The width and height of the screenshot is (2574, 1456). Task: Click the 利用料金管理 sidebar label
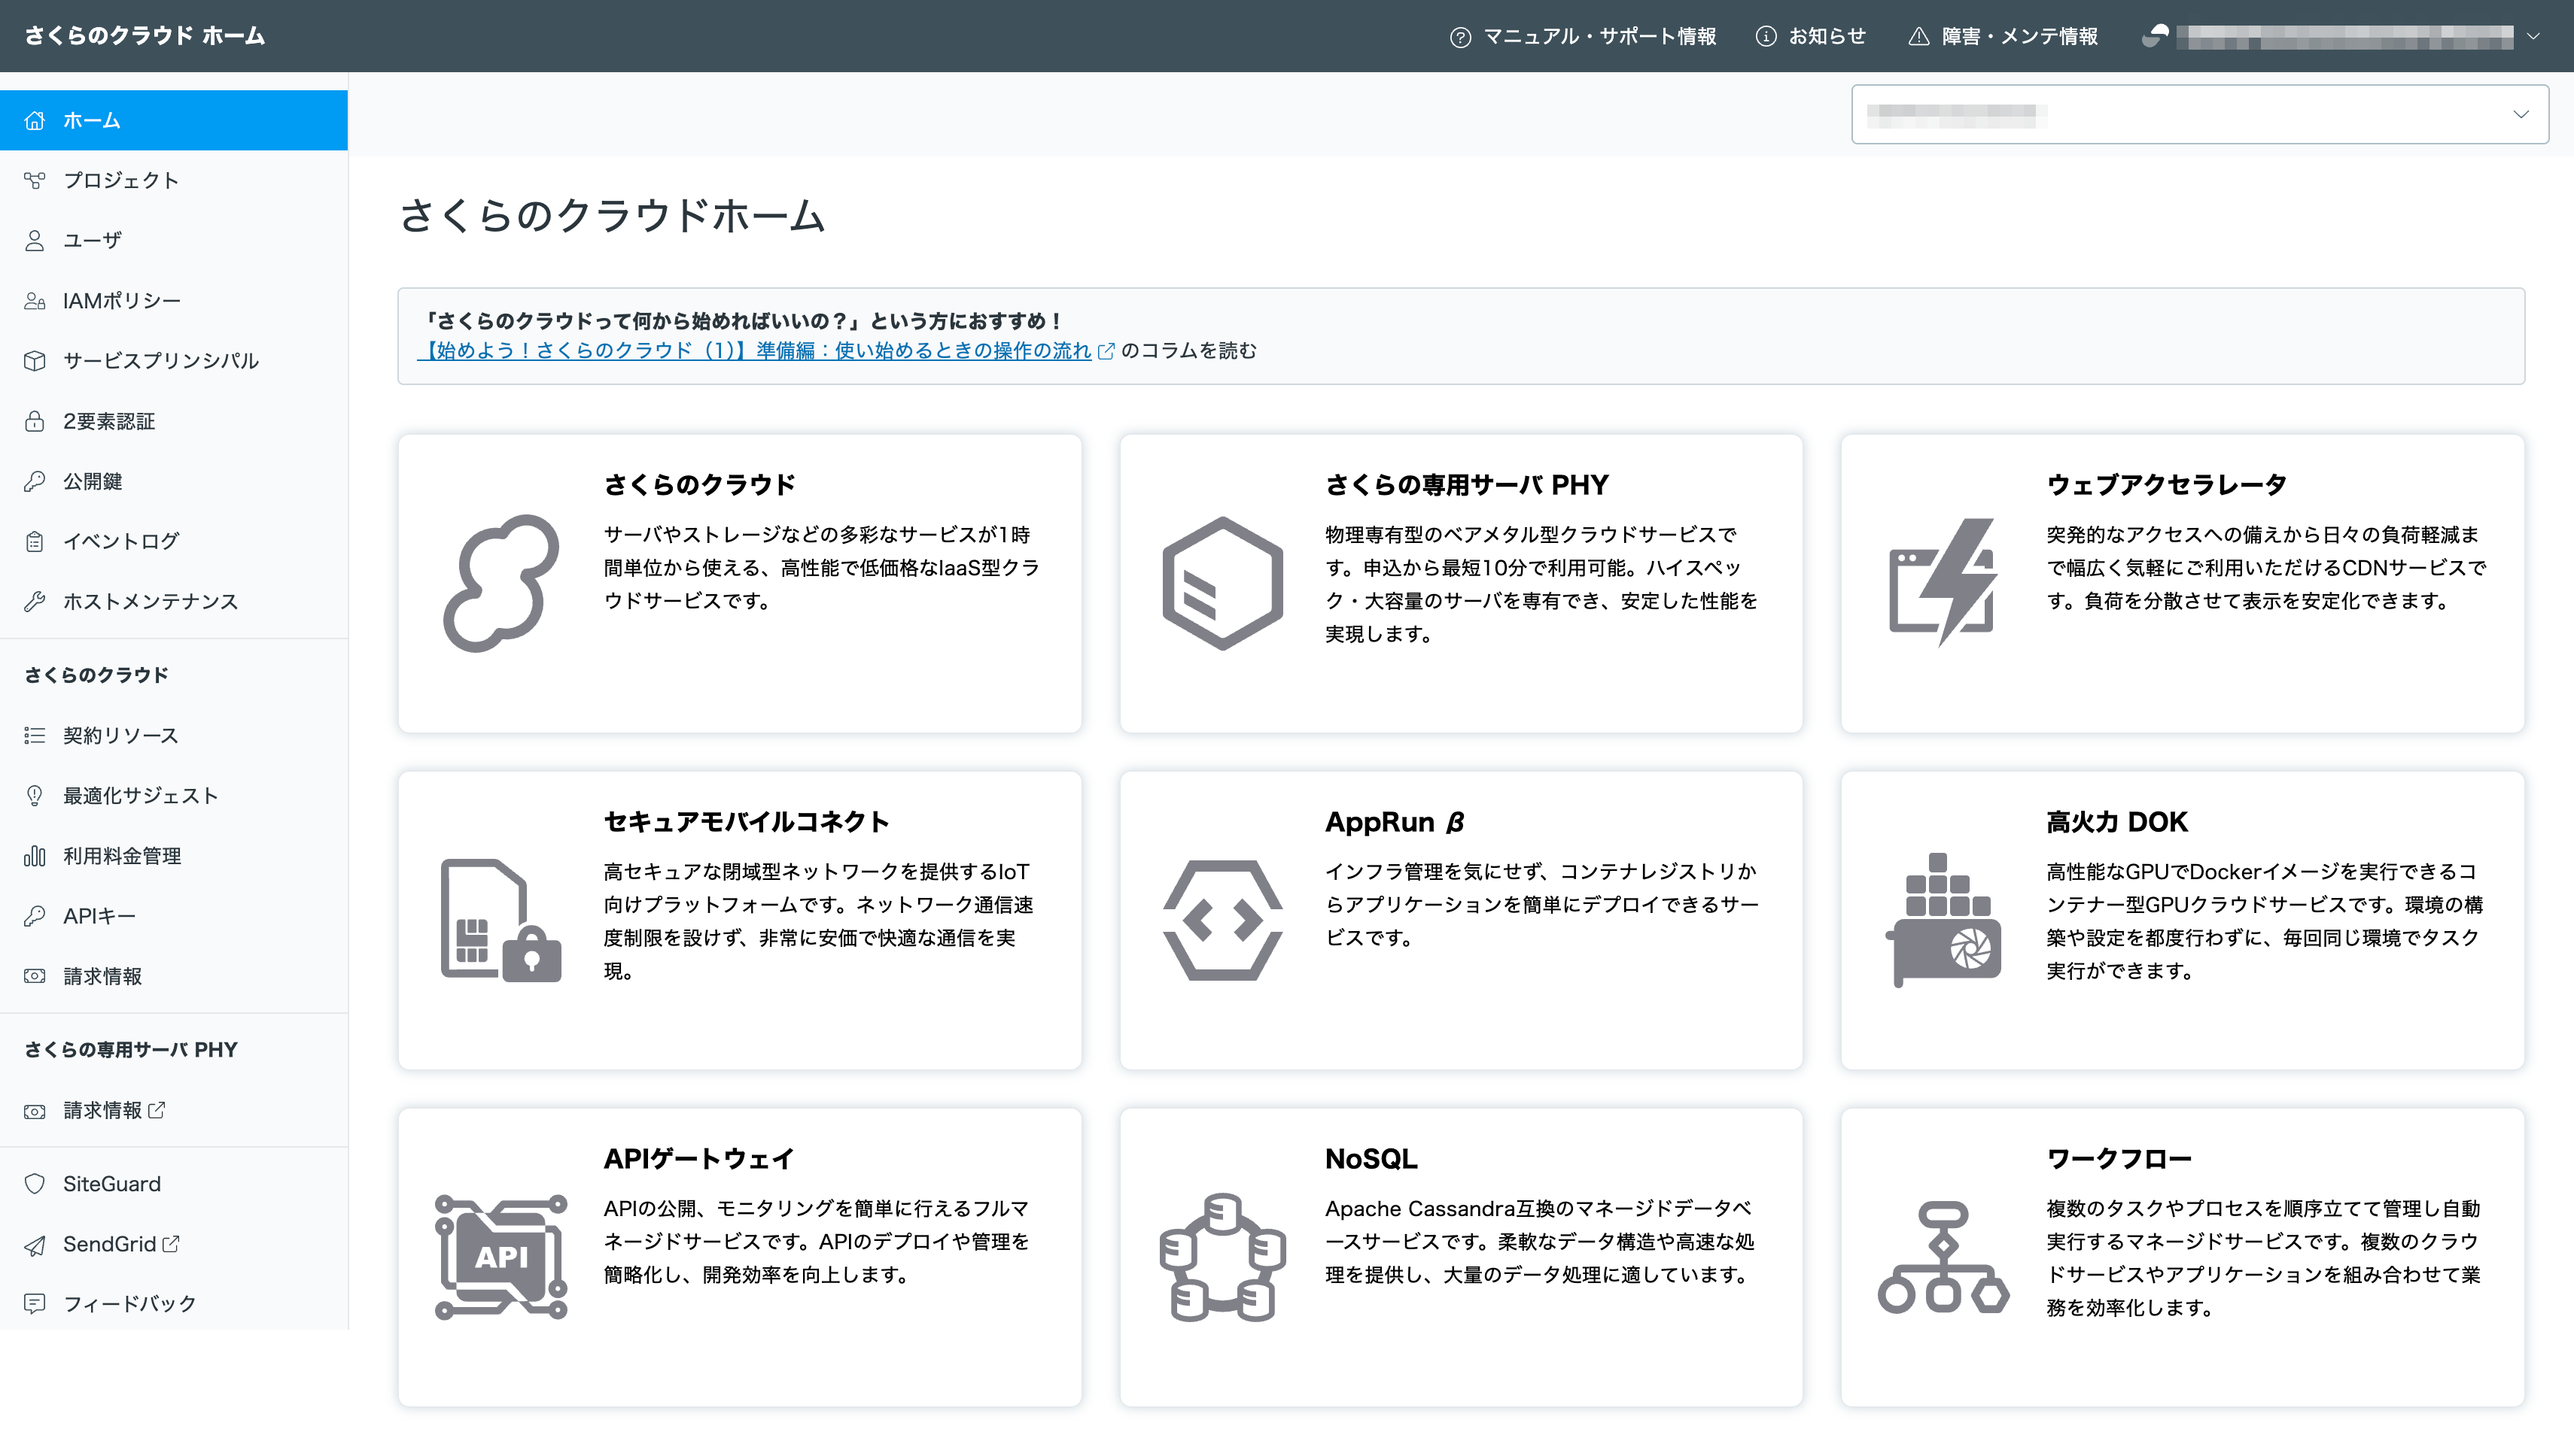tap(122, 855)
